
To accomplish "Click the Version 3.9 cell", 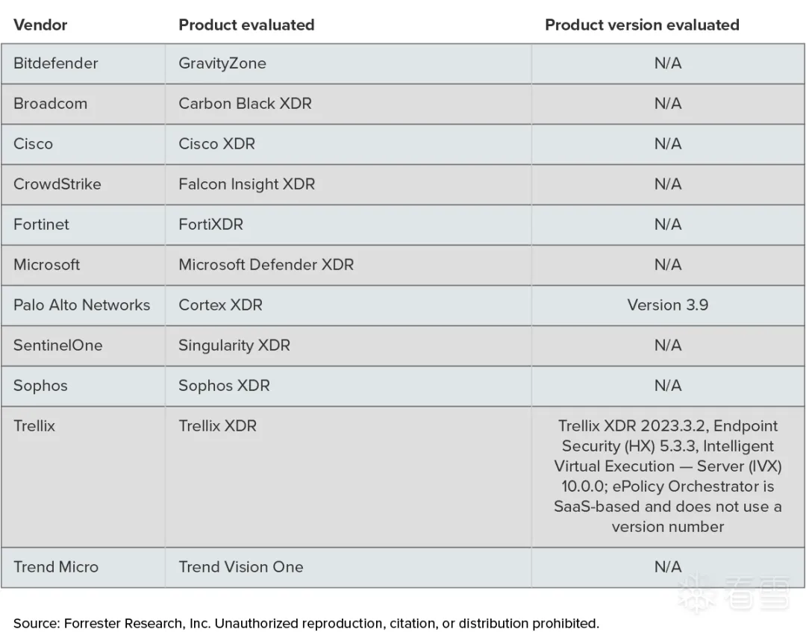I will click(668, 305).
